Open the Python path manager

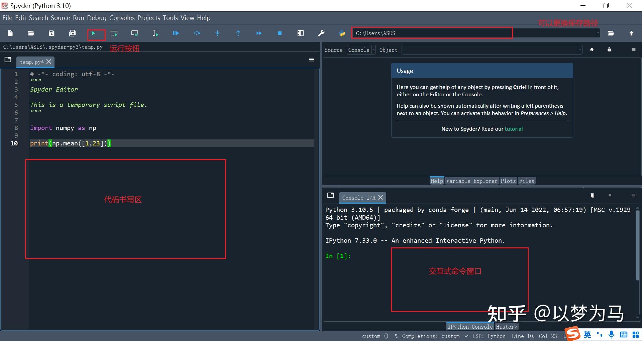click(342, 33)
